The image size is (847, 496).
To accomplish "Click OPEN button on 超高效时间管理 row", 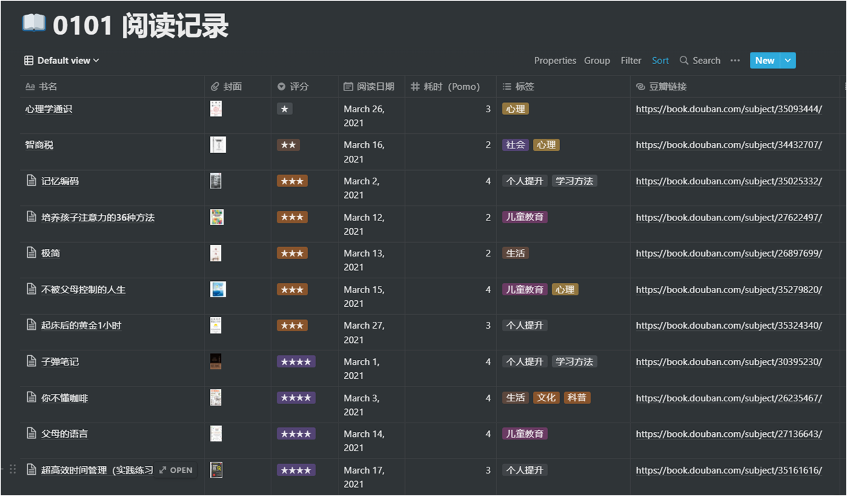I will tap(175, 470).
